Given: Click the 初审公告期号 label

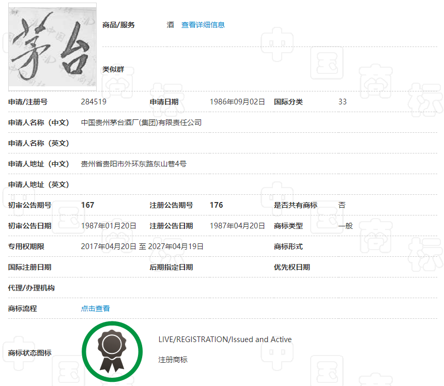Looking at the screenshot, I should point(30,205).
